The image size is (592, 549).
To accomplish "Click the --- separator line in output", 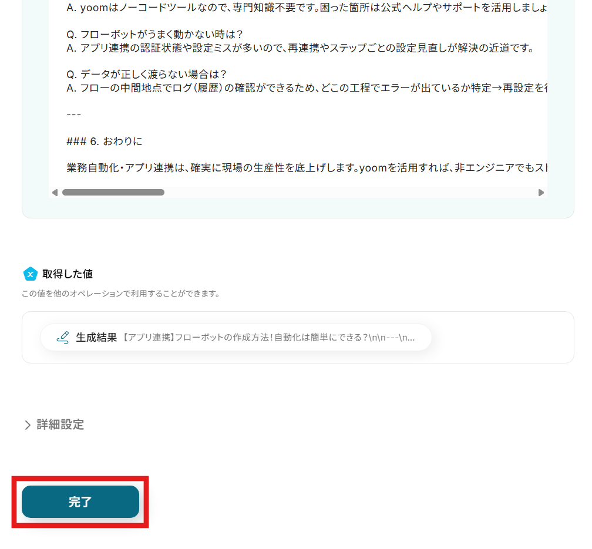I will click(x=73, y=114).
